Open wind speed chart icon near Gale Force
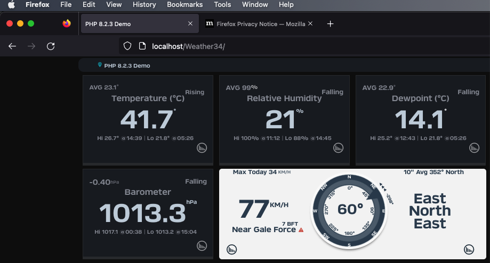 231,250
